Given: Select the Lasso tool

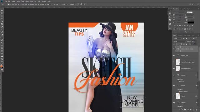Looking at the screenshot, I should point(2,19).
